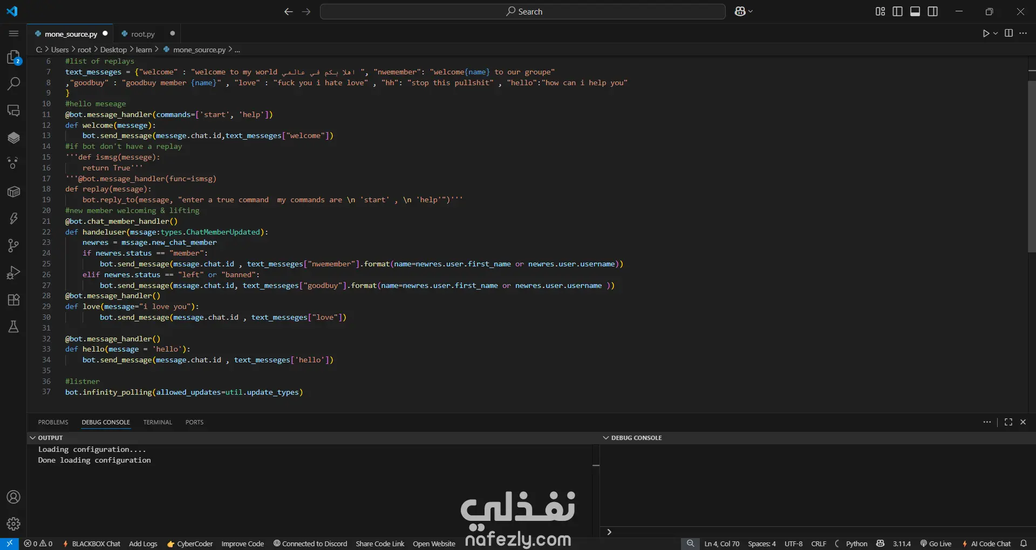Run the Python file with play button

(x=986, y=33)
